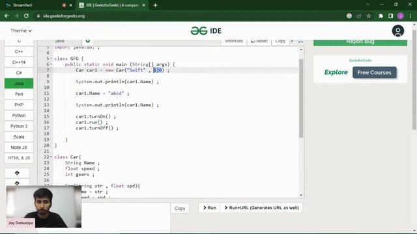Open the browser extensions puzzle icon
This screenshot has height=234, width=417.
tap(381, 16)
